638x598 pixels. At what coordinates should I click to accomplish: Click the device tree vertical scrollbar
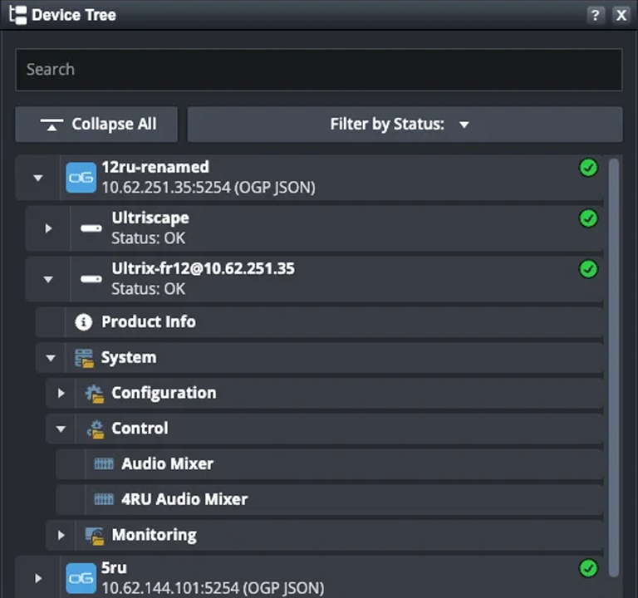click(x=614, y=367)
